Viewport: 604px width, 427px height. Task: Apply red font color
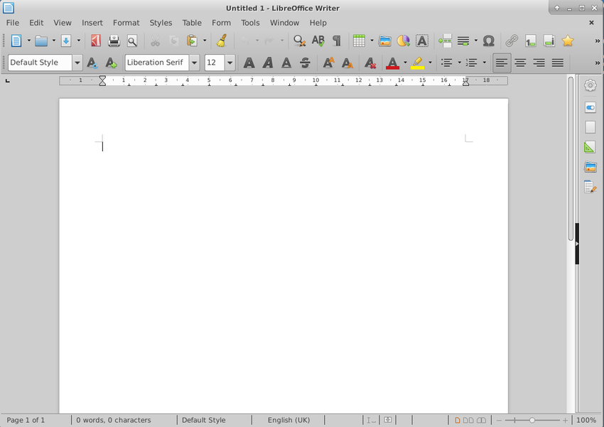(392, 63)
